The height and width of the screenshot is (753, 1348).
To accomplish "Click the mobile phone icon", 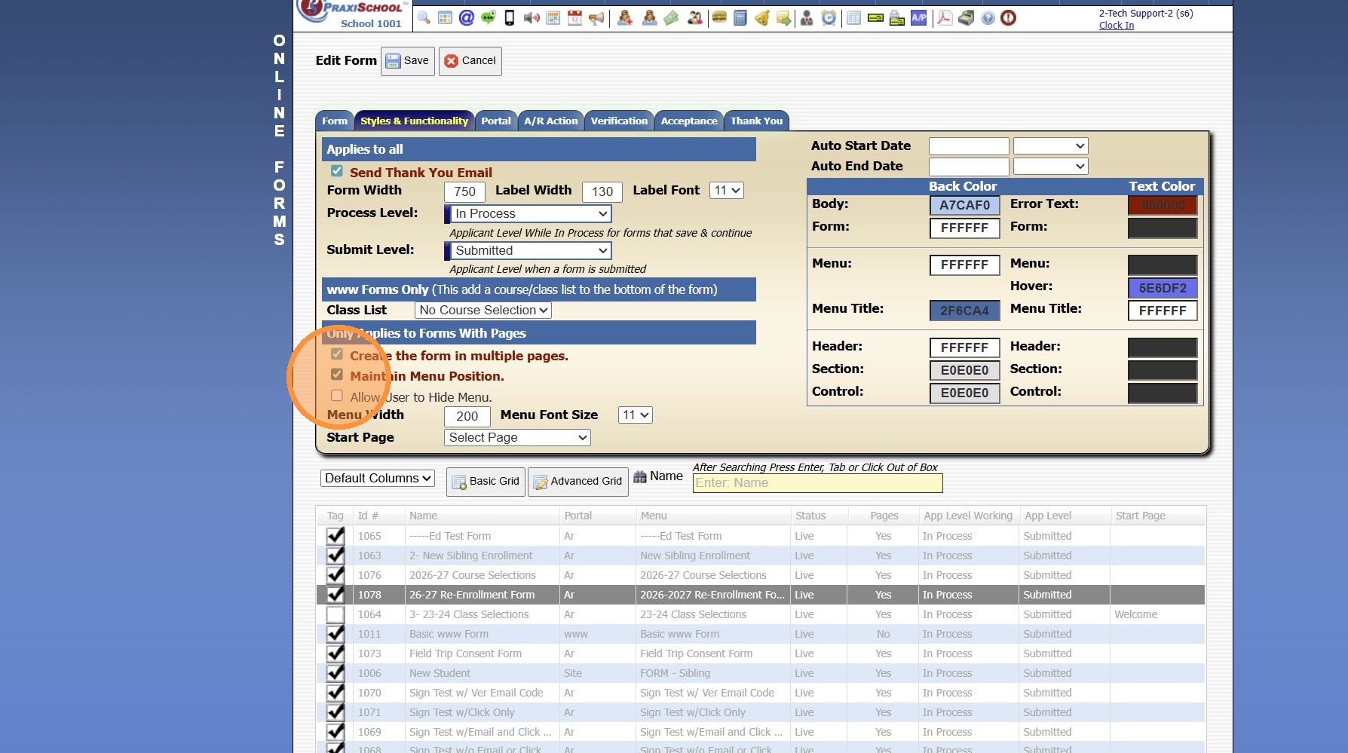I will pyautogui.click(x=510, y=18).
